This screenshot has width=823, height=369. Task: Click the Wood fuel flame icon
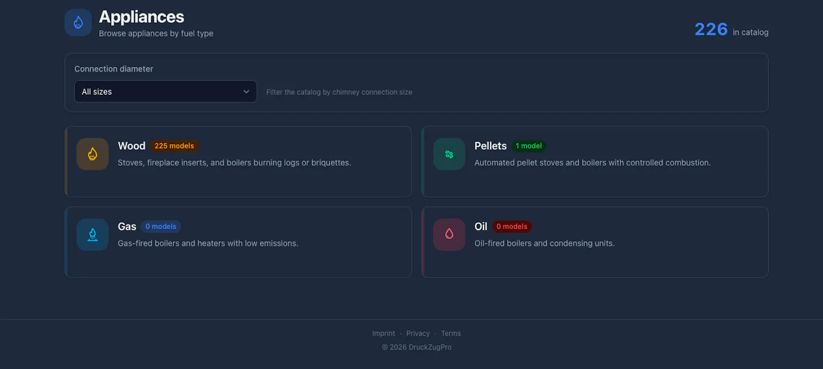[x=93, y=154]
